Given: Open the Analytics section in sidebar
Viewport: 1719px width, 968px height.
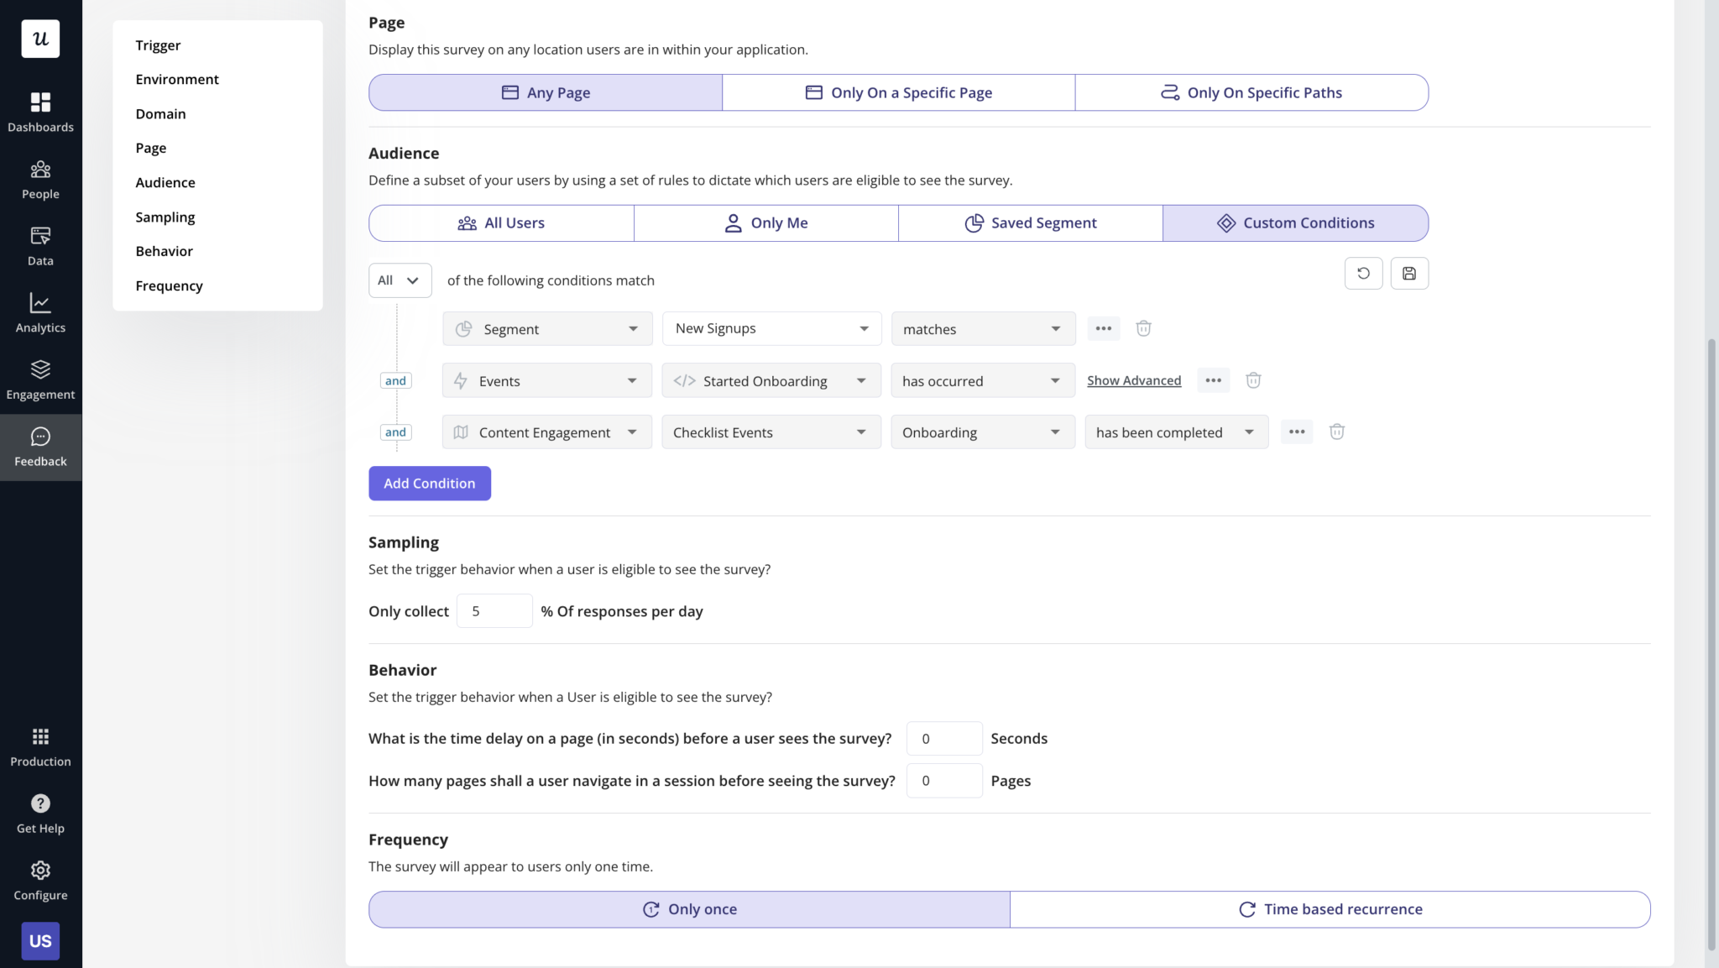Looking at the screenshot, I should click(x=40, y=312).
